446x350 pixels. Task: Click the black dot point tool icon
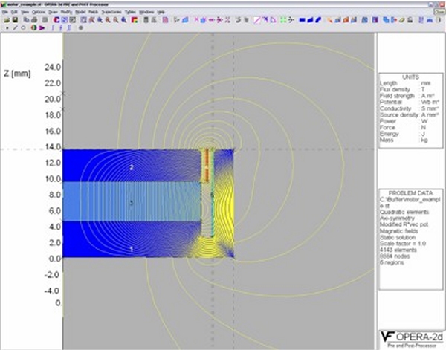(6, 27)
